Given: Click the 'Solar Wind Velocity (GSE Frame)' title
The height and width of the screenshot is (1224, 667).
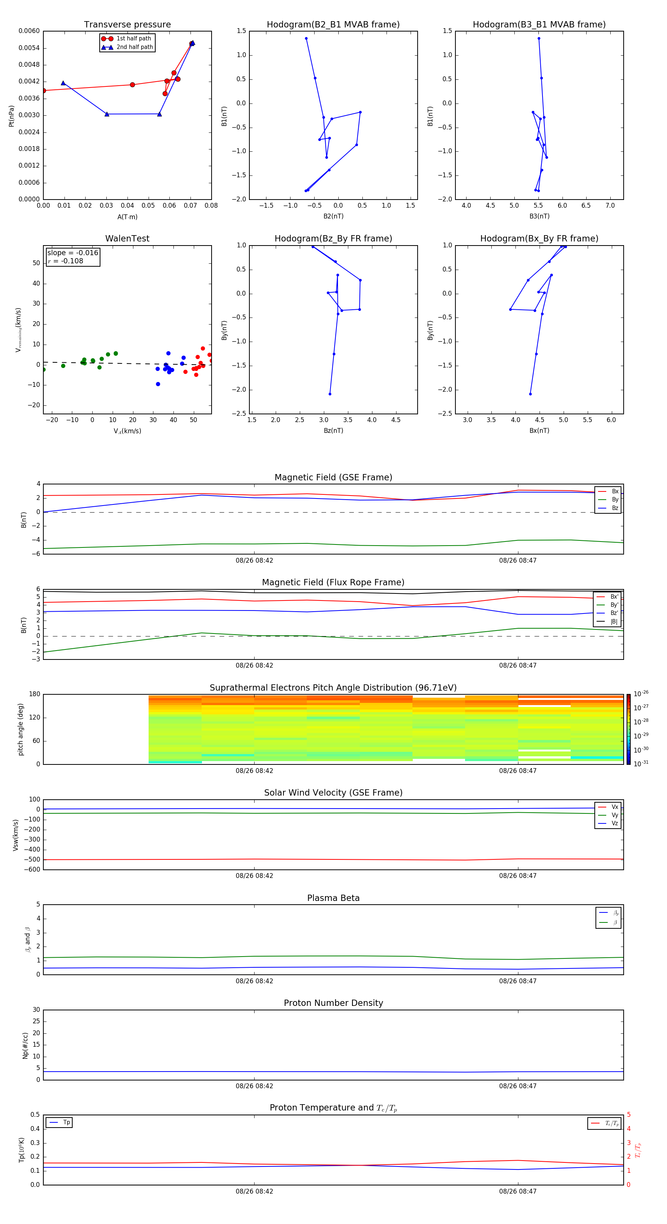Looking at the screenshot, I should click(x=333, y=793).
